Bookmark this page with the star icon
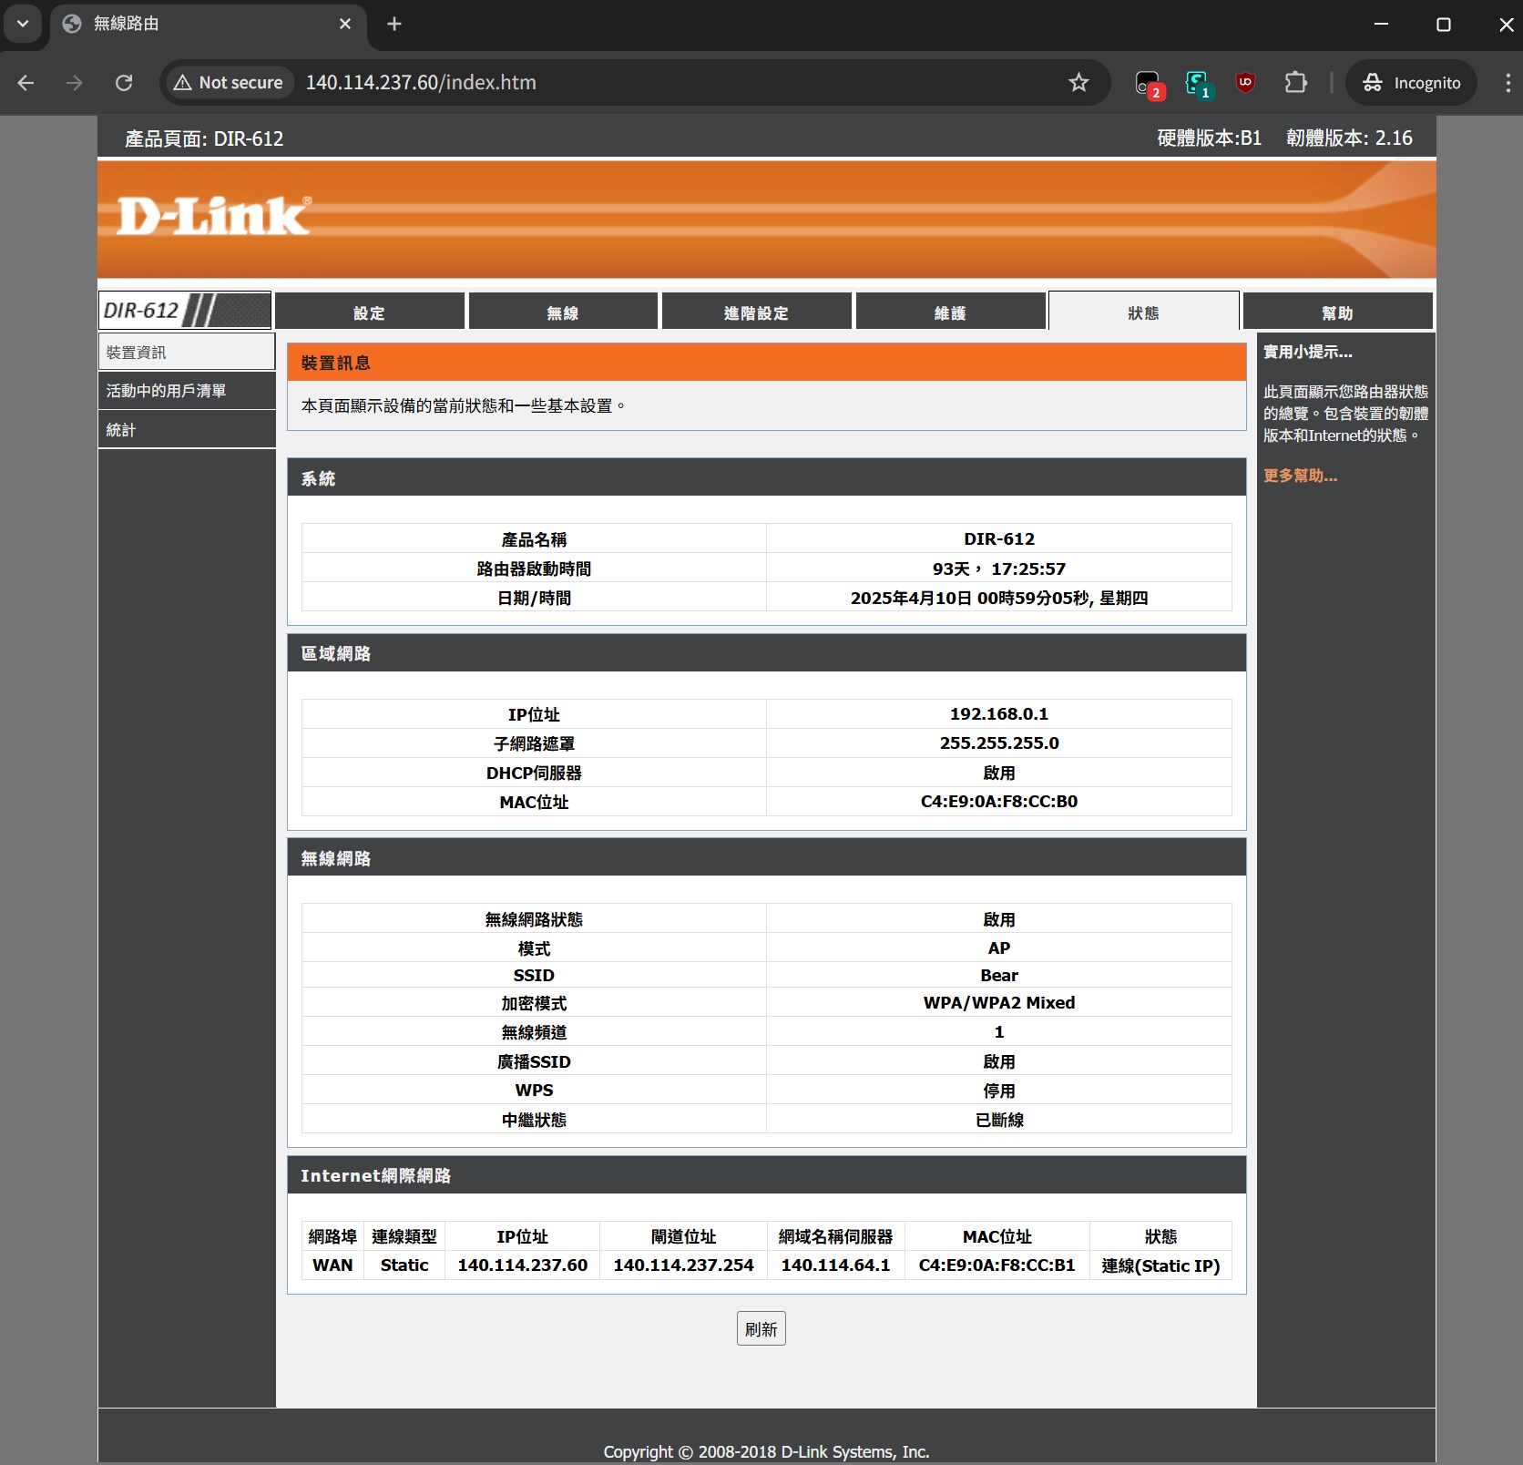Screen dimensions: 1523x1465 click(1078, 83)
